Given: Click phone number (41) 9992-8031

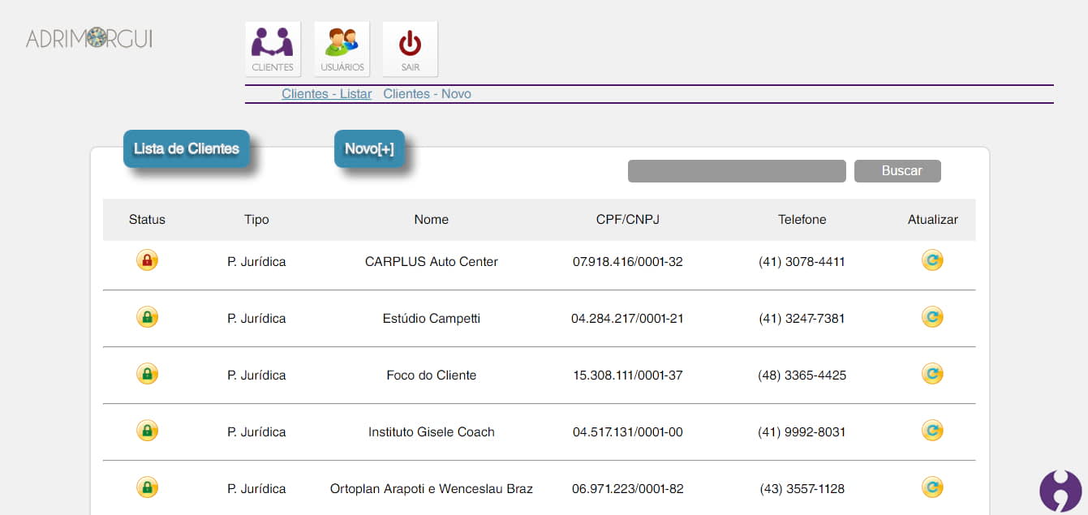Looking at the screenshot, I should click(802, 432).
